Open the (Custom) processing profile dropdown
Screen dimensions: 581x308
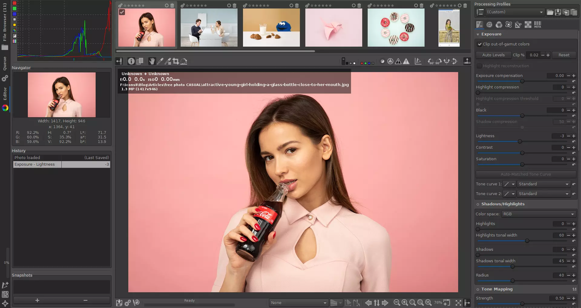(x=515, y=12)
